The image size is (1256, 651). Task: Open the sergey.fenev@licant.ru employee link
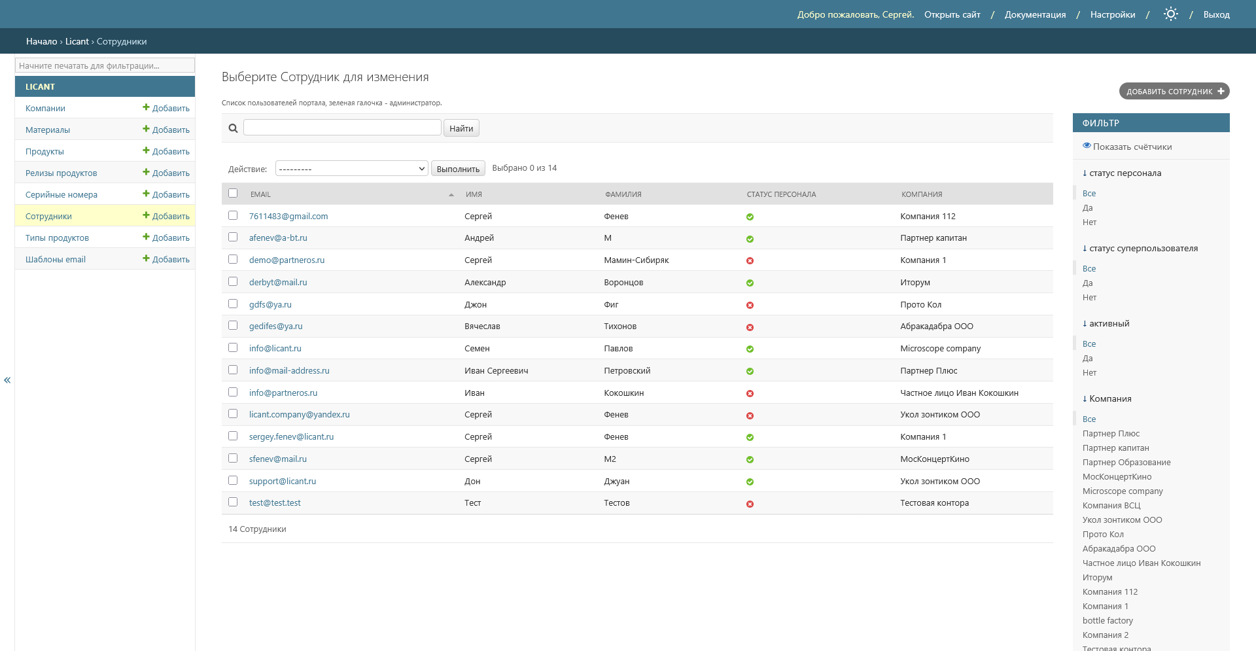291,436
